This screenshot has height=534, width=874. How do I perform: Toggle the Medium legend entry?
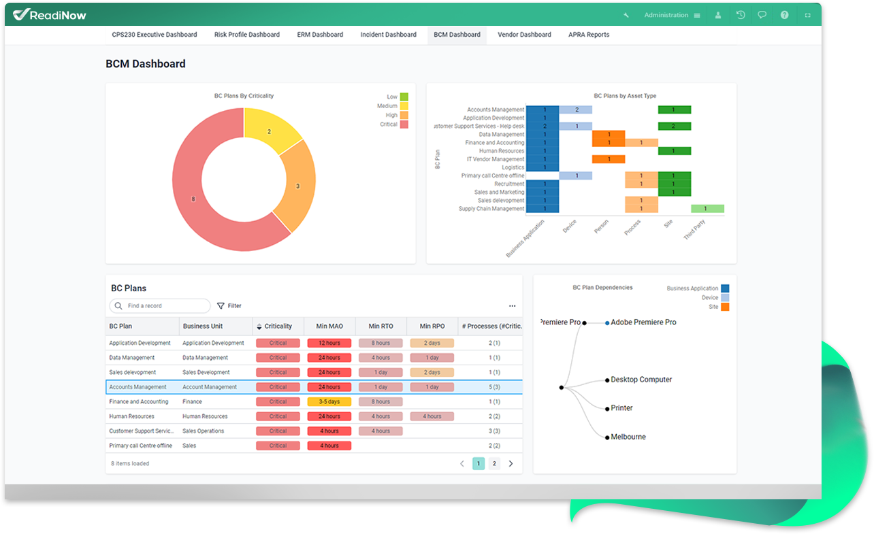[404, 106]
